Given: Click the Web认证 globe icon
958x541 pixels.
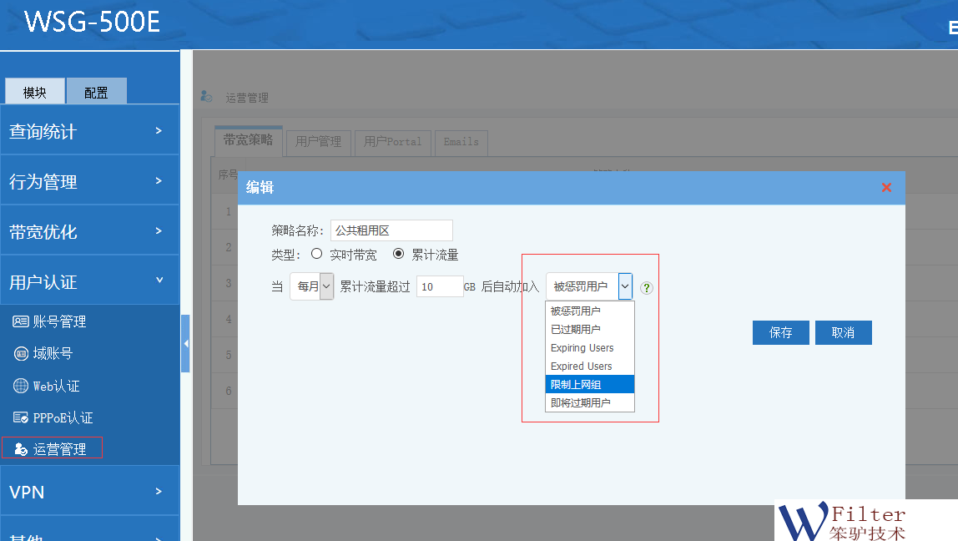Looking at the screenshot, I should [x=21, y=386].
